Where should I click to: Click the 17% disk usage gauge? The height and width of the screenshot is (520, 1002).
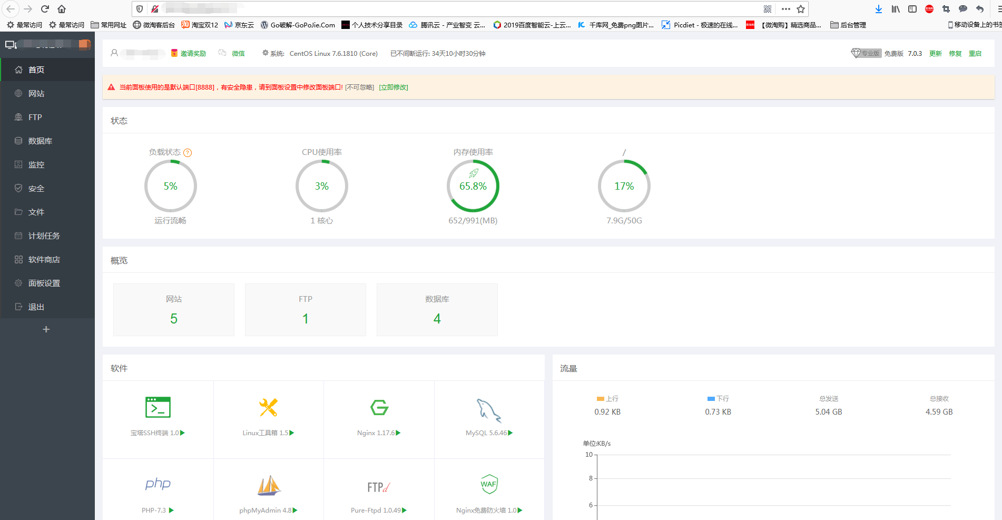[624, 186]
